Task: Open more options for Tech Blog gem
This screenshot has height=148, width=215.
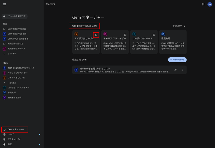Action: pyautogui.click(x=182, y=70)
